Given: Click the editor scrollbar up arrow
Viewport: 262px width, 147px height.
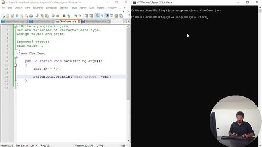Looking at the screenshot, I should click(128, 26).
